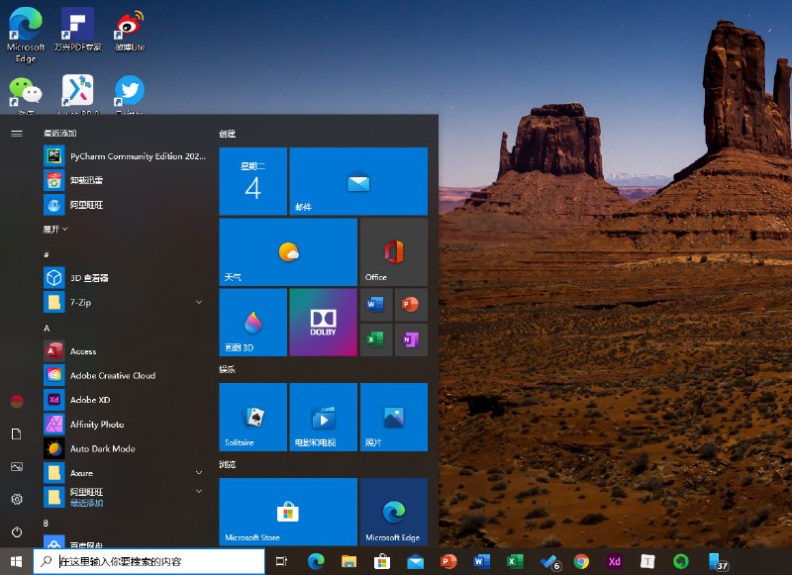
Task: Expand the Axure app group
Action: (x=201, y=473)
